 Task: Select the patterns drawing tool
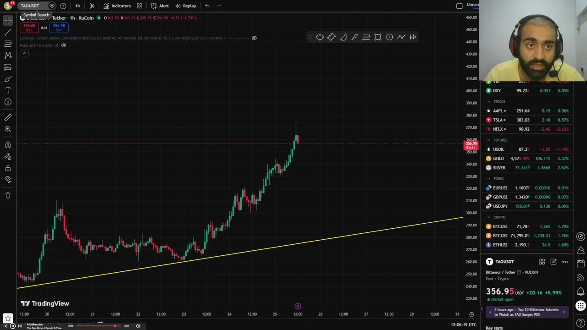[8, 55]
